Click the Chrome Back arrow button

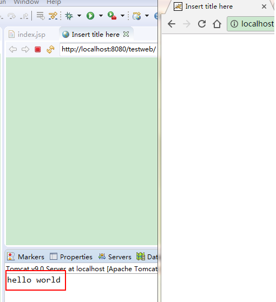pyautogui.click(x=172, y=24)
